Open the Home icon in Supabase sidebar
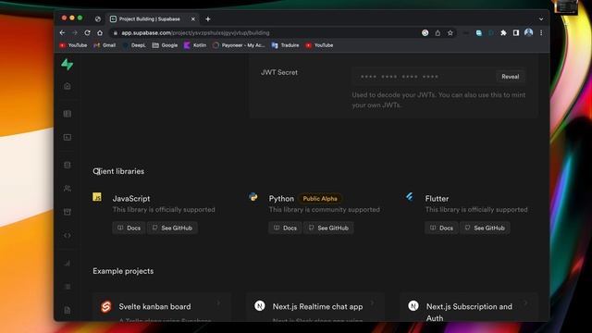This screenshot has width=592, height=333. coord(68,86)
